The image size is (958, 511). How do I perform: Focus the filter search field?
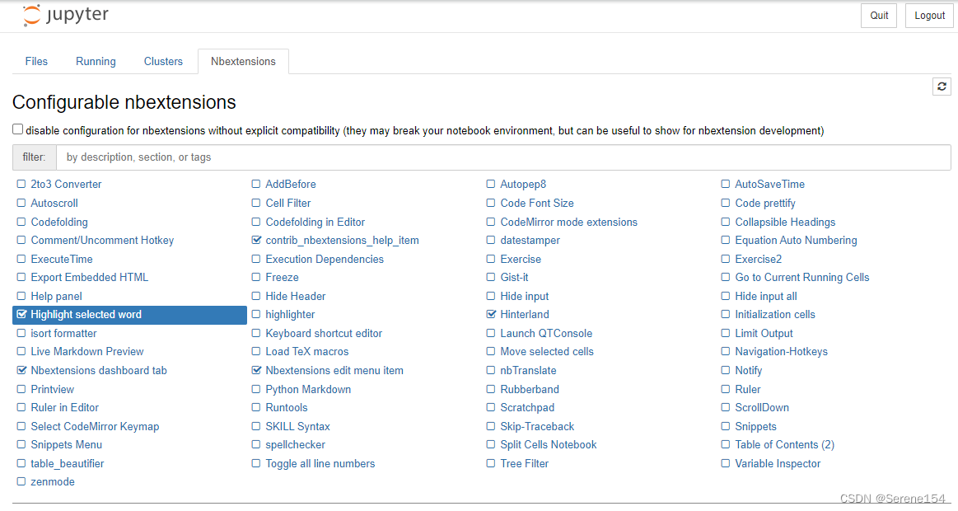click(502, 157)
